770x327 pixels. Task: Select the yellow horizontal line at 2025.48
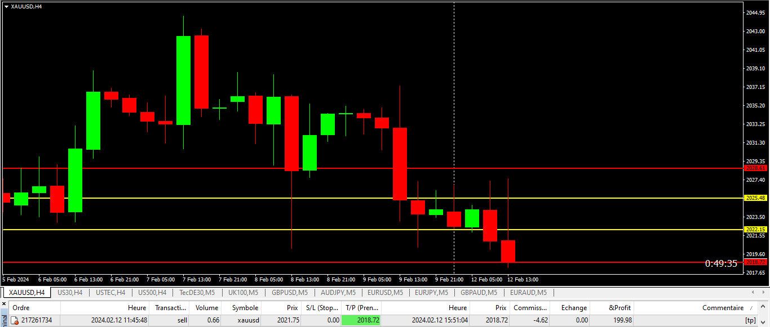(372, 198)
